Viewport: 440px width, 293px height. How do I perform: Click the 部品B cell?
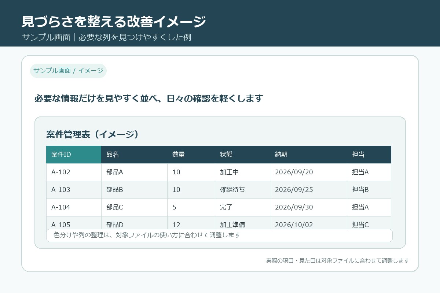[x=134, y=190]
